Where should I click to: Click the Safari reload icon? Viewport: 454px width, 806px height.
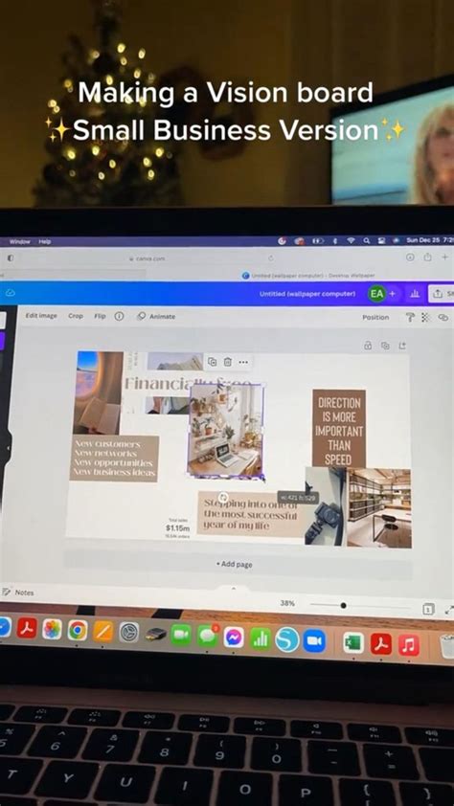click(270, 257)
